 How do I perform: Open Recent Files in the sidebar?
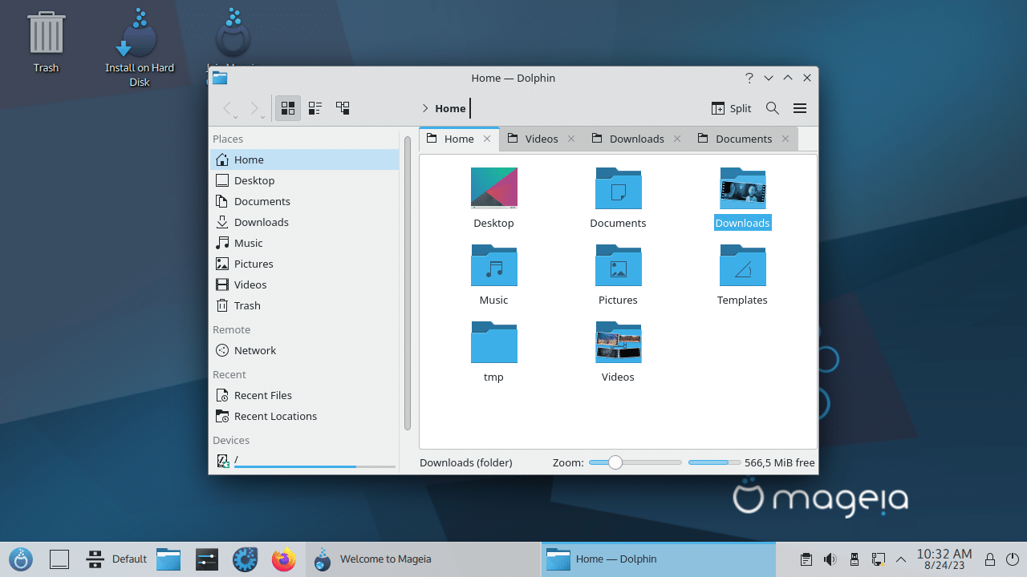click(262, 395)
